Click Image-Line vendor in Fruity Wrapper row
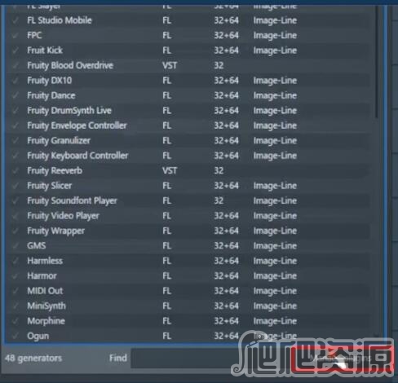398x383 pixels. tap(275, 231)
